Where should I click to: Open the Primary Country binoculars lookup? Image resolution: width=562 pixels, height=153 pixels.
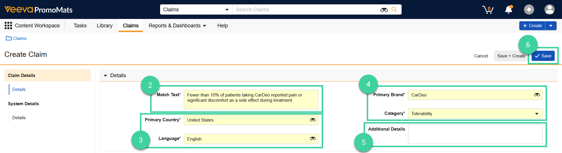(313, 120)
